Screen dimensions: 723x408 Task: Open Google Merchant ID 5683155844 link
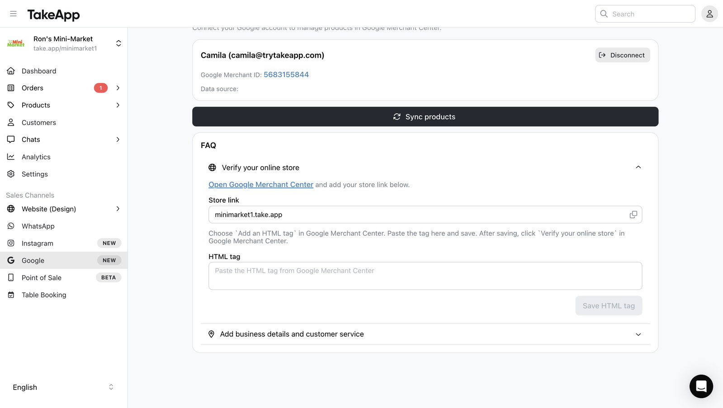286,74
